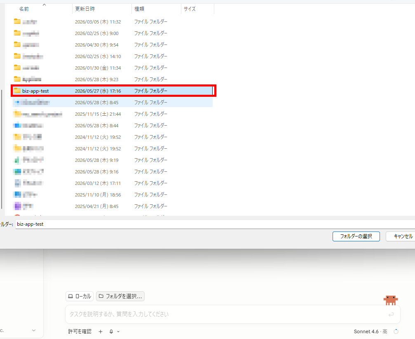This screenshot has width=415, height=339.
Task: Click the orange pixel mascot icon
Action: click(x=391, y=300)
